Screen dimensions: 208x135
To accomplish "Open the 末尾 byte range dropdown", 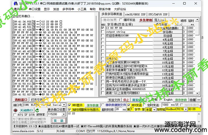I will (154, 110).
